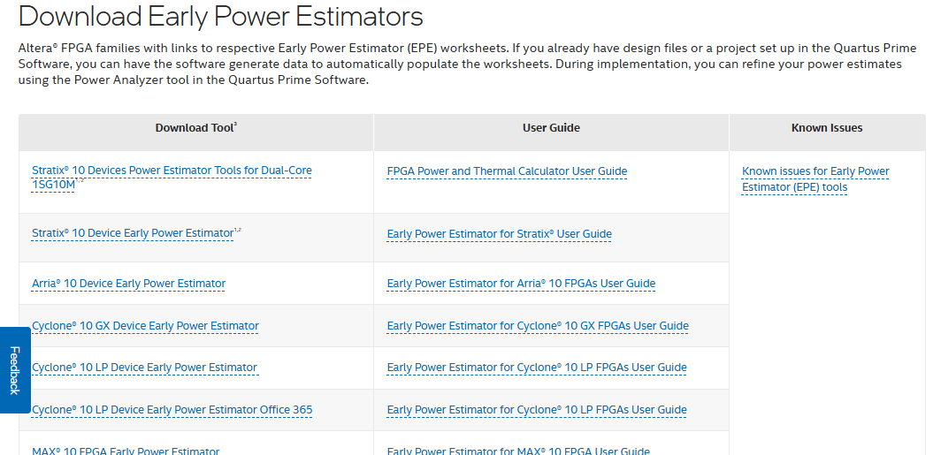
Task: Open Early Power Estimator for Stratix User Guide
Action: tap(500, 234)
